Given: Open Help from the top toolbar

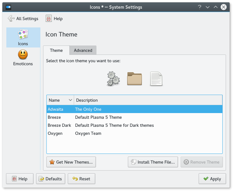Looking at the screenshot, I should coord(54,18).
